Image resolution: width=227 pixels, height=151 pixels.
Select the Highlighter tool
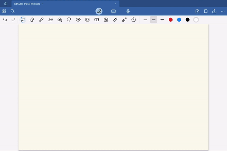[41, 20]
